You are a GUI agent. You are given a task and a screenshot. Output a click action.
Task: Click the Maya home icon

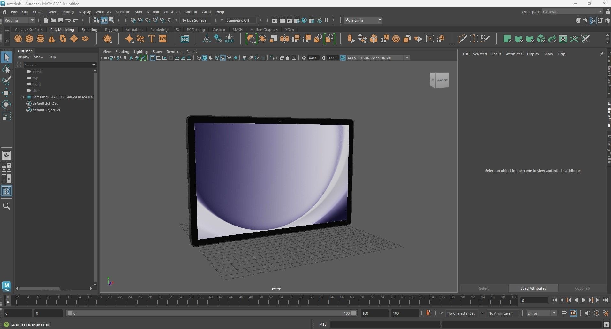pos(4,12)
